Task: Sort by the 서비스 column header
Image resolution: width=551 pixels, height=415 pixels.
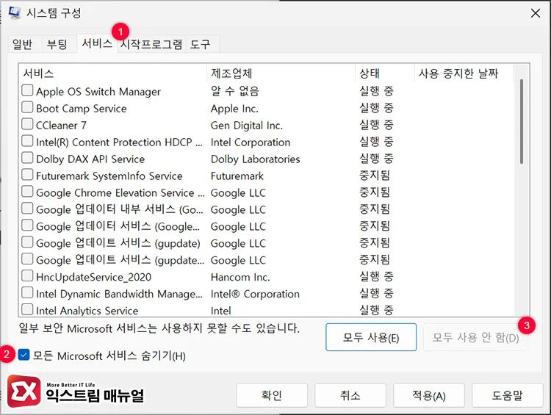Action: pyautogui.click(x=113, y=73)
